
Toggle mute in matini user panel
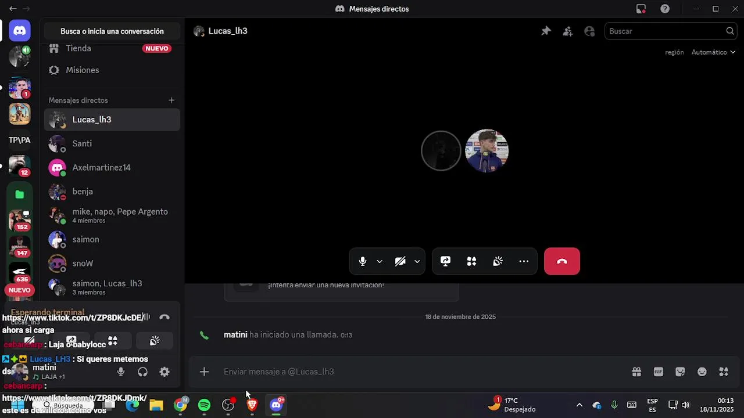(121, 372)
